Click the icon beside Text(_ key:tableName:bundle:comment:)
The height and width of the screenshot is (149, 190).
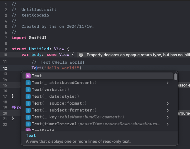[28, 117]
